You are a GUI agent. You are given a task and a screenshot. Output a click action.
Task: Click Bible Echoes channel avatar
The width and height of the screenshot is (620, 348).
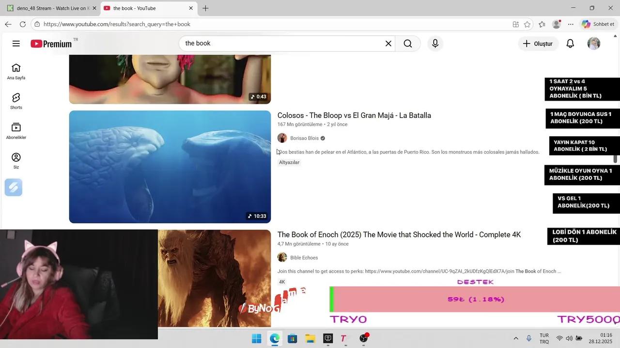(282, 258)
